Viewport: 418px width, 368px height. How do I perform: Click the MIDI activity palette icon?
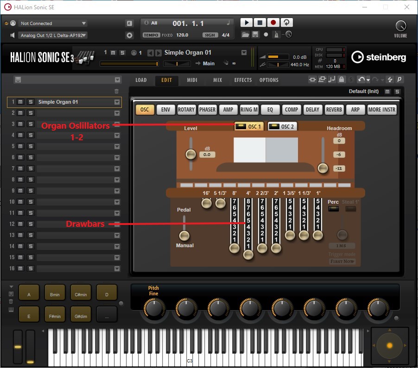pos(13,23)
